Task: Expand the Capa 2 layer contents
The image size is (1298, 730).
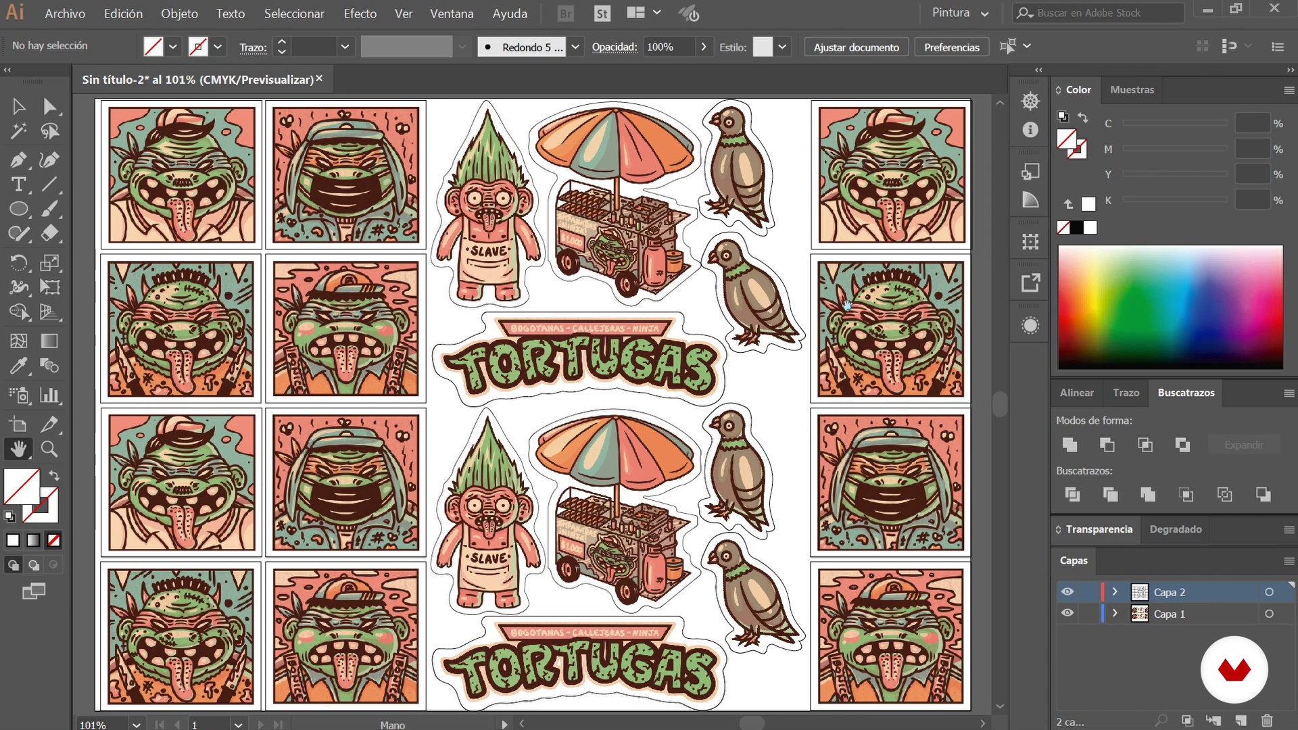Action: click(1115, 592)
